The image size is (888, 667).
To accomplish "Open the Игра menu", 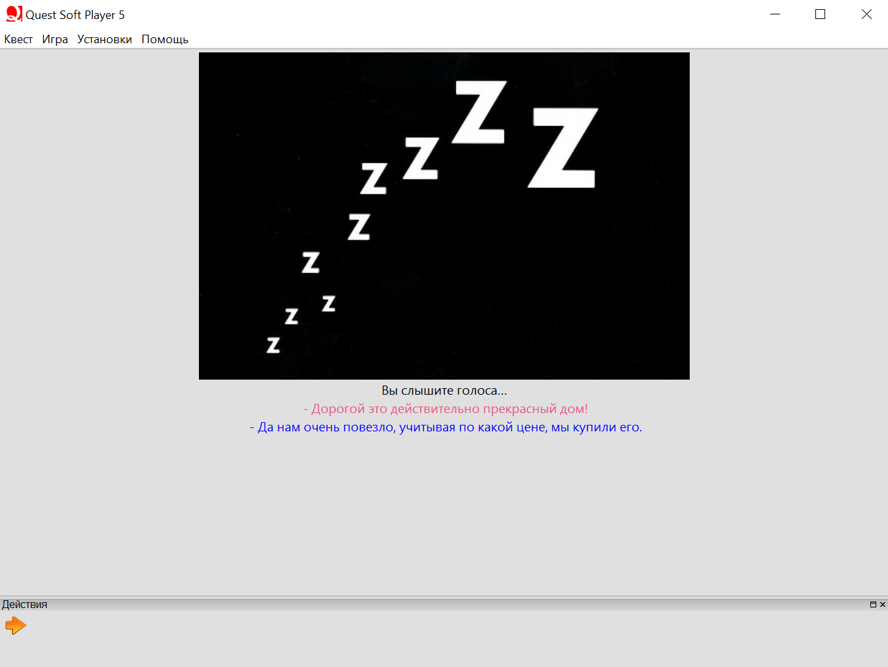I will 55,39.
